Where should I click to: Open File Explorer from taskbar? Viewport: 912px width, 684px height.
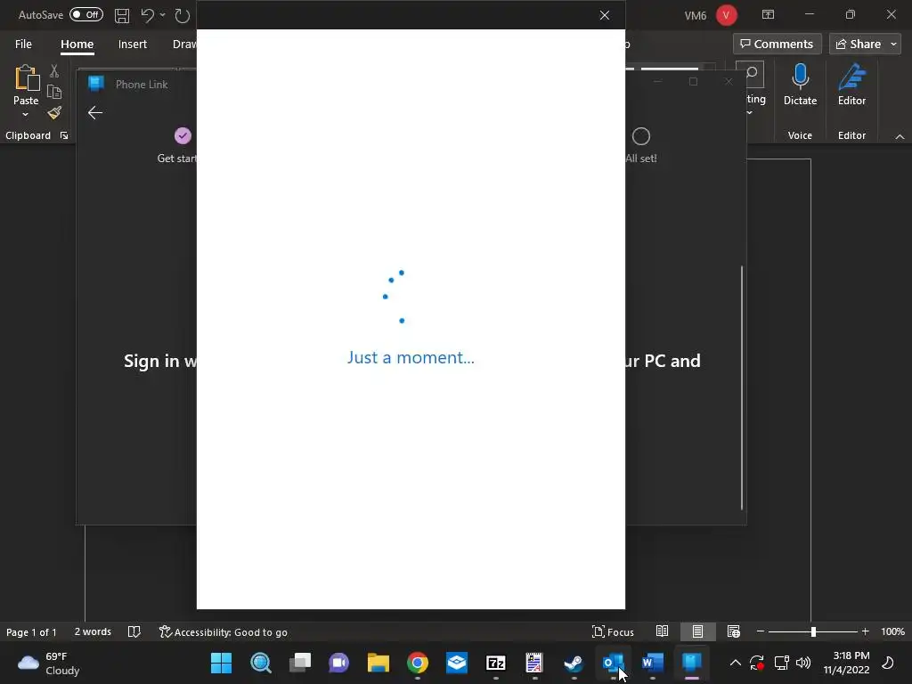[378, 663]
